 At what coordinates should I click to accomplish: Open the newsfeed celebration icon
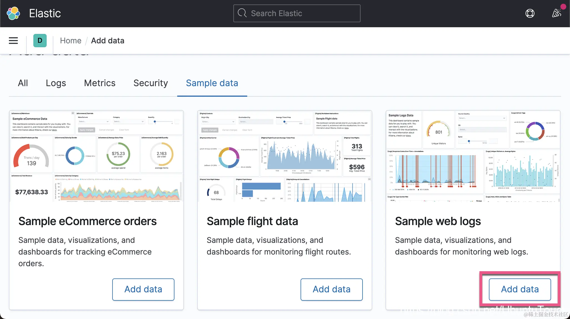click(557, 13)
